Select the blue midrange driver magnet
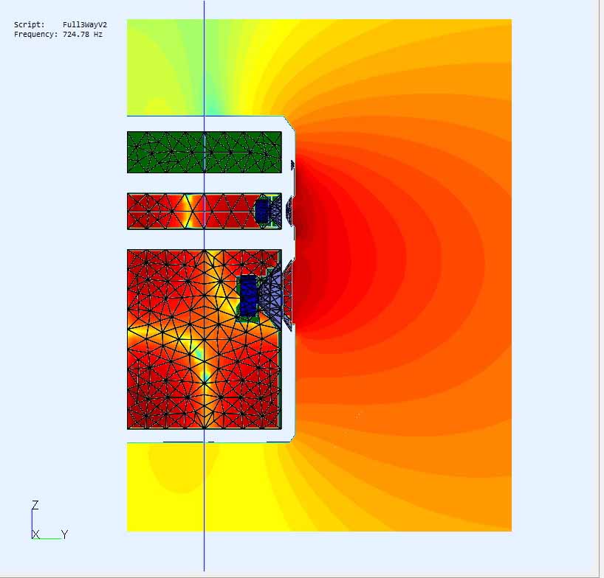Screen dimensions: 604x578 tap(262, 211)
